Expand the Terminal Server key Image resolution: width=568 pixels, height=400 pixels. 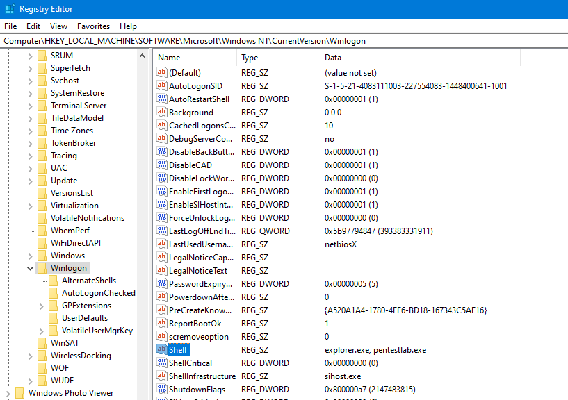click(x=31, y=106)
